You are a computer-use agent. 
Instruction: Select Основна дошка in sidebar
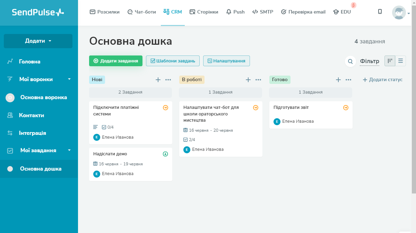click(39, 169)
